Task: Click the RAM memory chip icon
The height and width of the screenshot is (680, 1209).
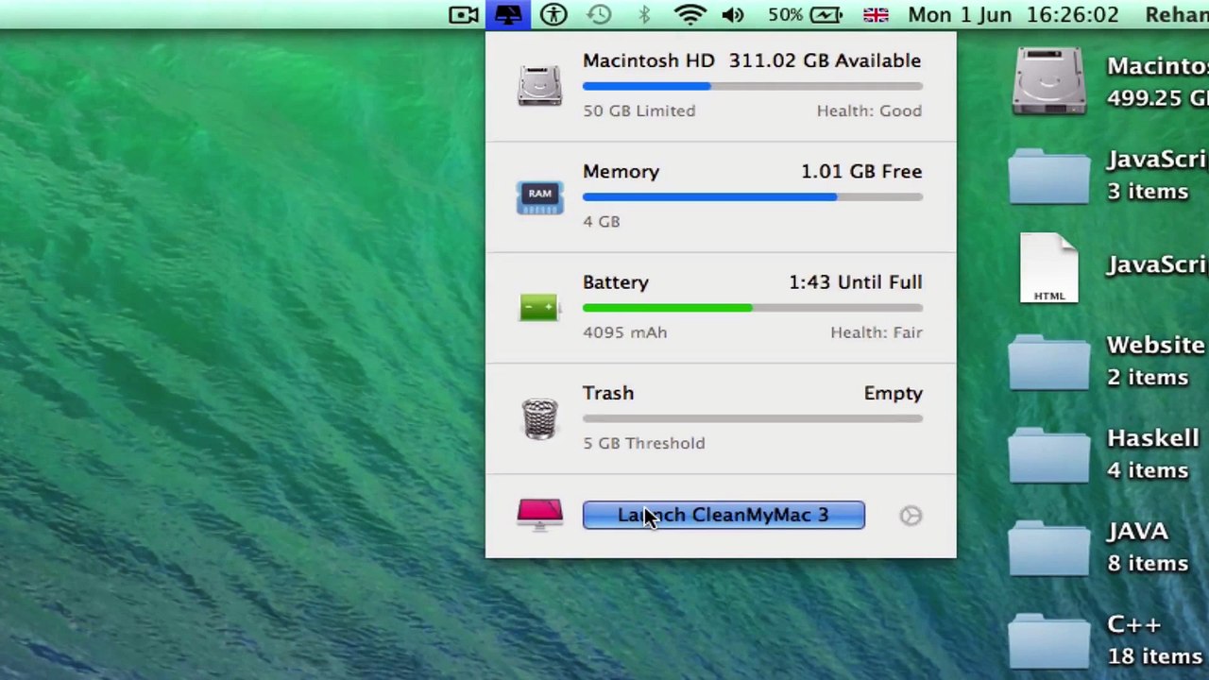Action: (x=539, y=197)
